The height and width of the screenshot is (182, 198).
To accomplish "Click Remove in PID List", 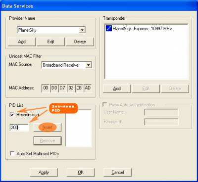I will click(x=48, y=141).
